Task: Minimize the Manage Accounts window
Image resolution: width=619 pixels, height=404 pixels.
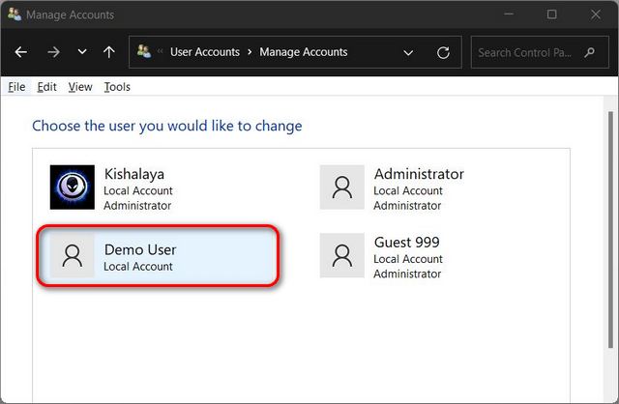Action: 509,14
